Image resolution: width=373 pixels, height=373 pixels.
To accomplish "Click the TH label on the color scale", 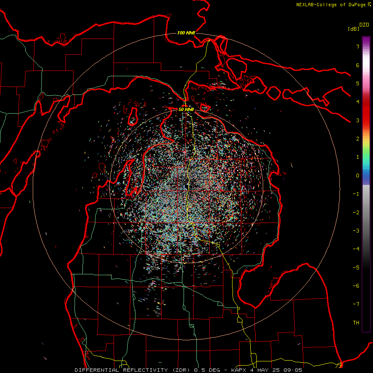I will tap(356, 323).
